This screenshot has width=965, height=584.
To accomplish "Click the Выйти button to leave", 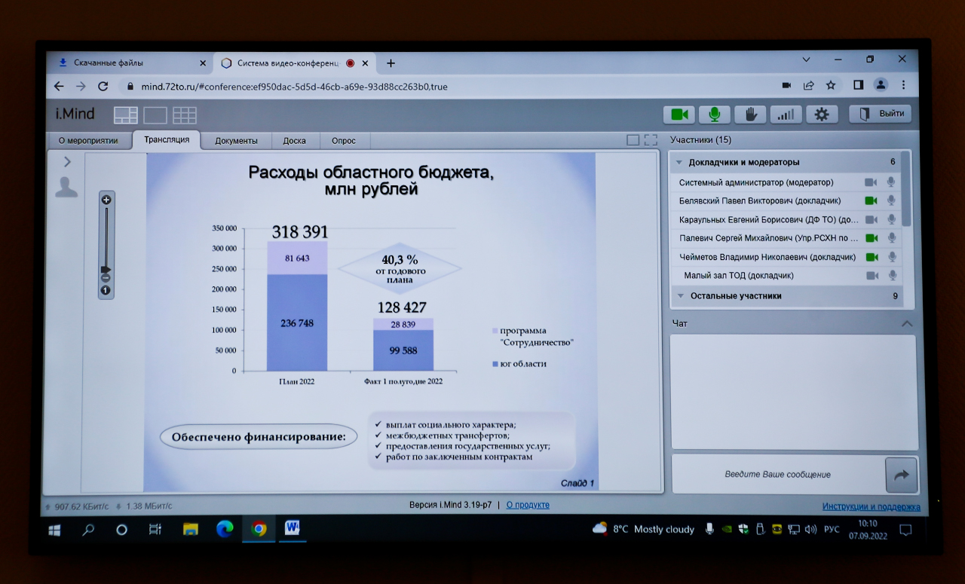I will click(881, 114).
